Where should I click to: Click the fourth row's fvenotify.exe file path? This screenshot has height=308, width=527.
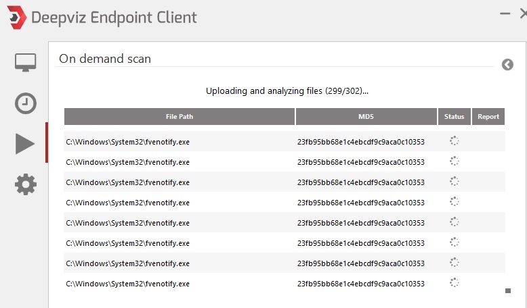(x=127, y=203)
